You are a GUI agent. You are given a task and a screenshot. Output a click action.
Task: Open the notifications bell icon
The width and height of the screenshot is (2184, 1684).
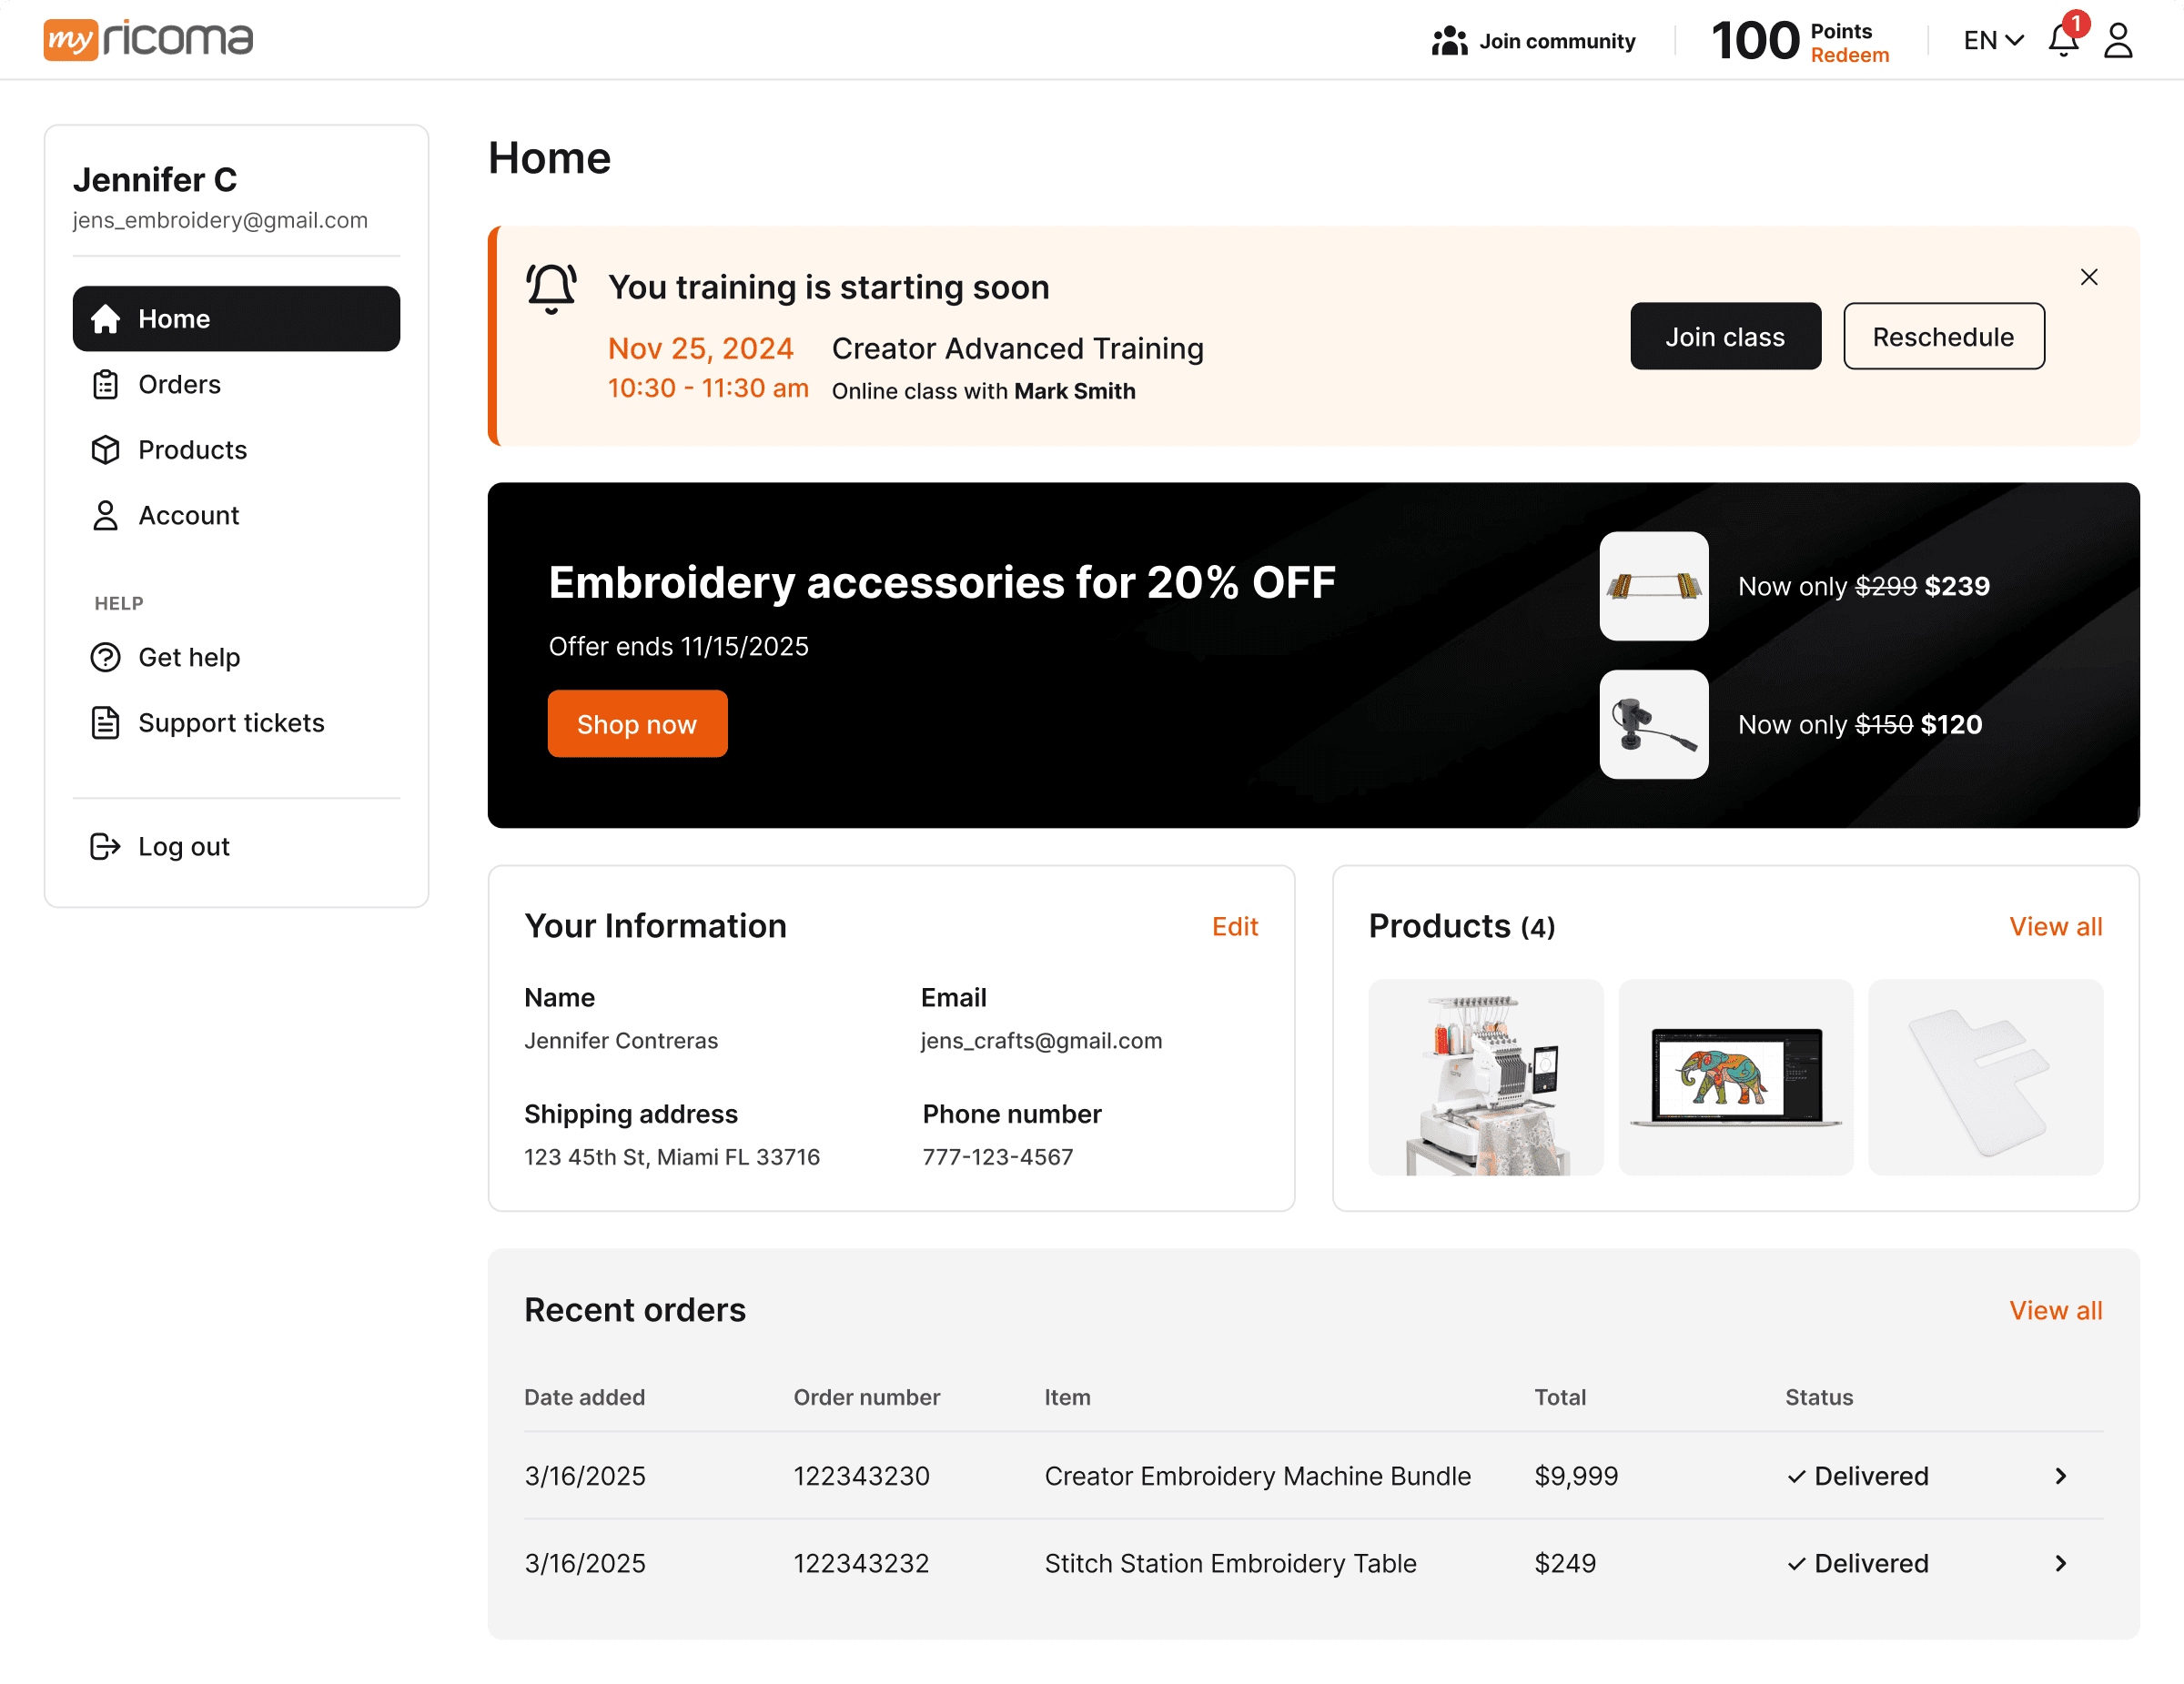(2063, 40)
